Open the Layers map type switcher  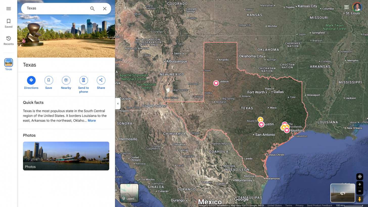tap(129, 193)
